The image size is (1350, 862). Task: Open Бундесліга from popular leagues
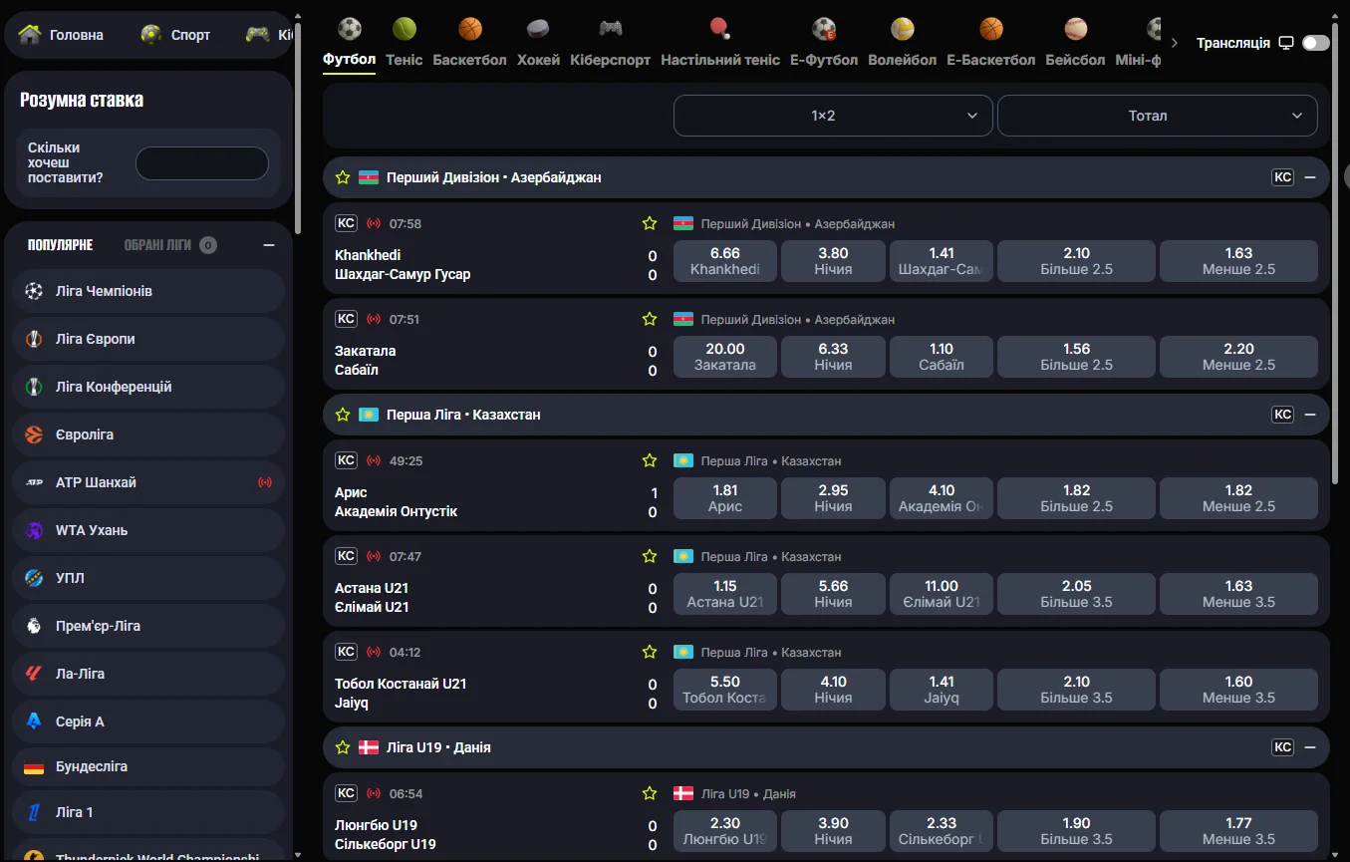coord(148,767)
